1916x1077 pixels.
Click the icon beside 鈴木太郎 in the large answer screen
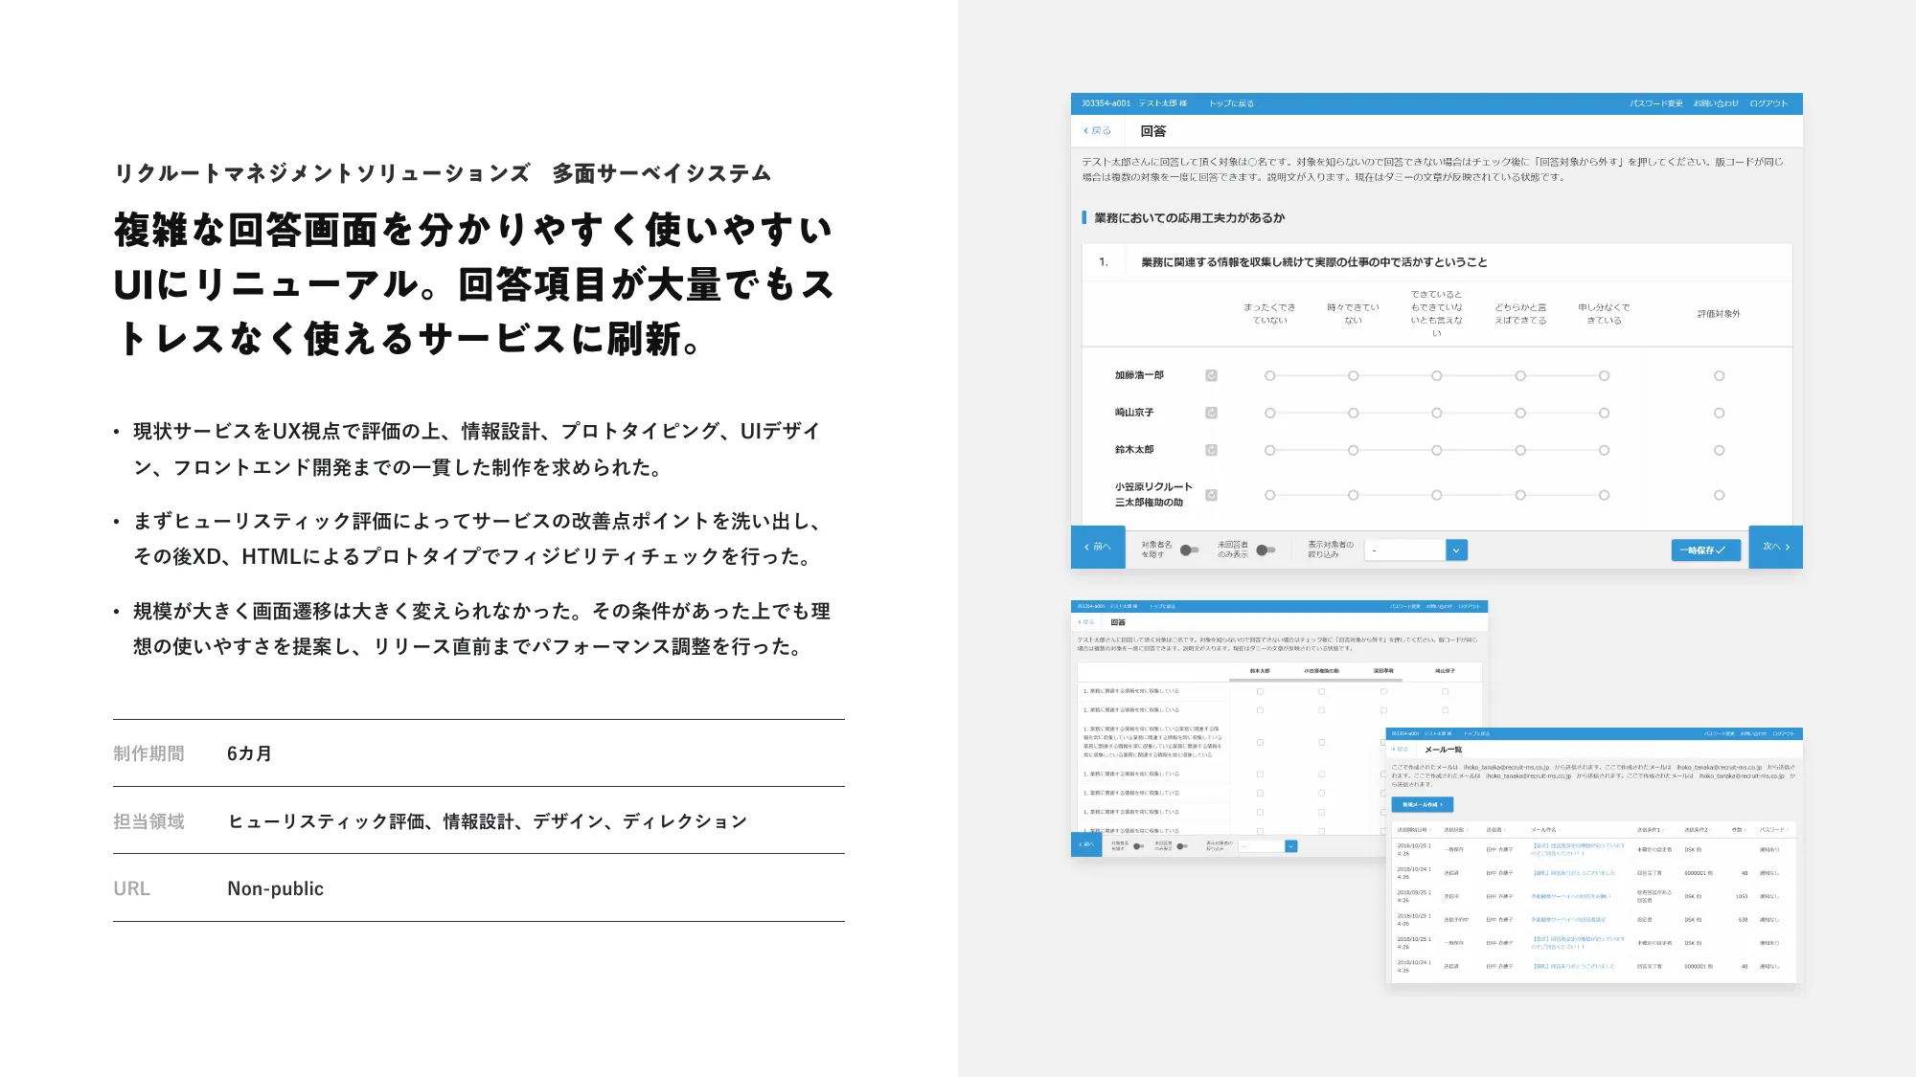coord(1211,450)
